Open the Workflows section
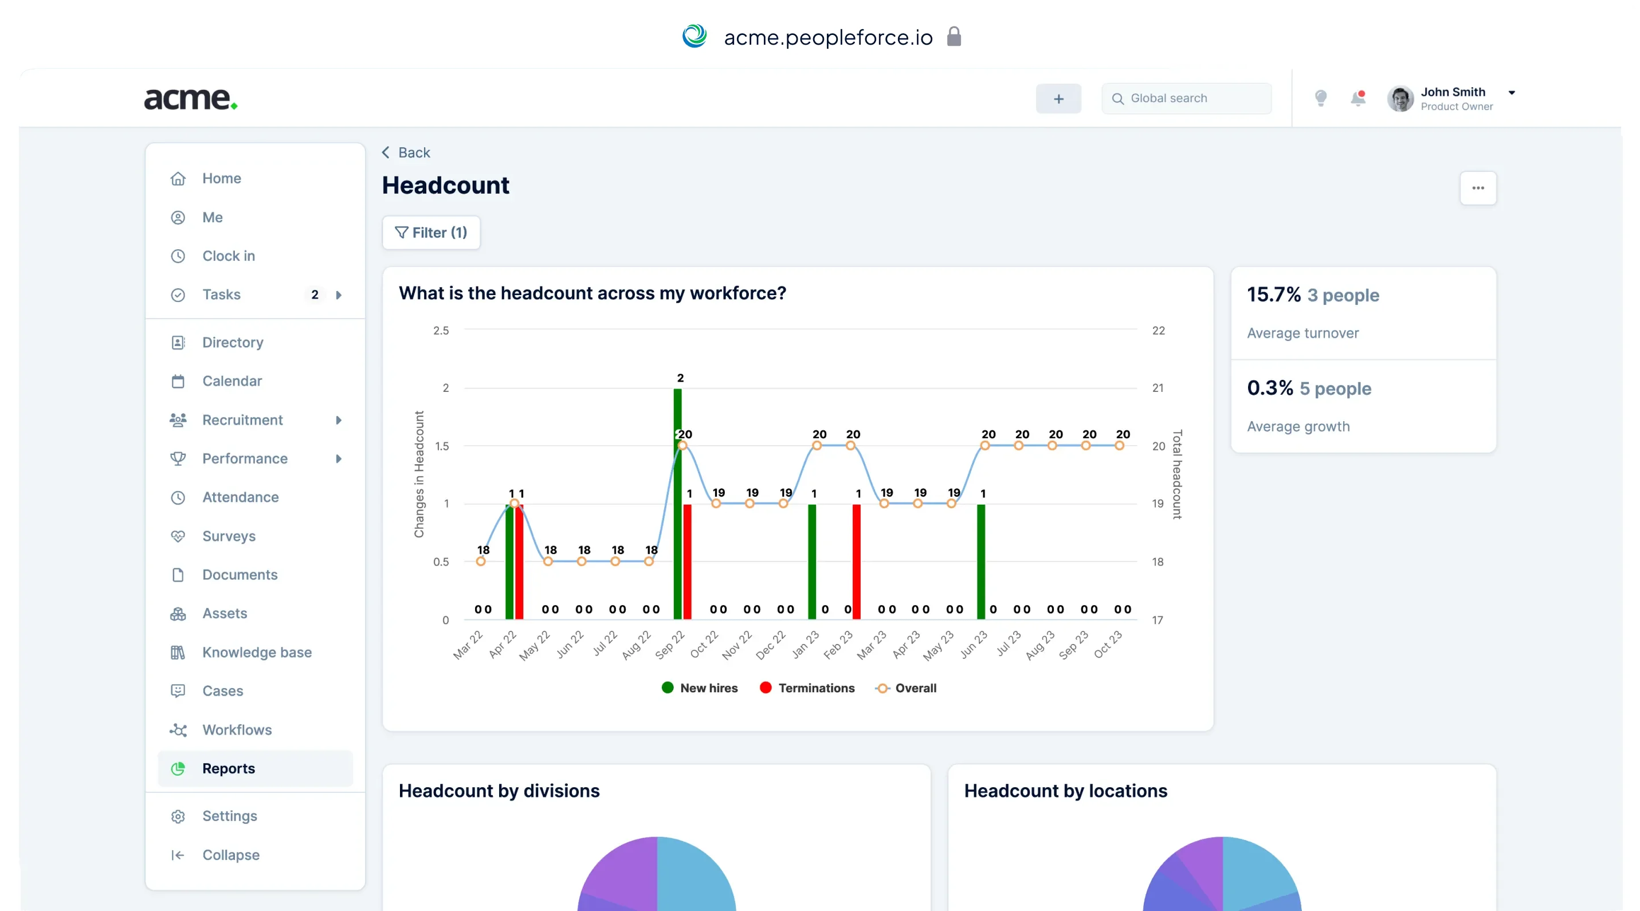The width and height of the screenshot is (1640, 911). tap(237, 729)
